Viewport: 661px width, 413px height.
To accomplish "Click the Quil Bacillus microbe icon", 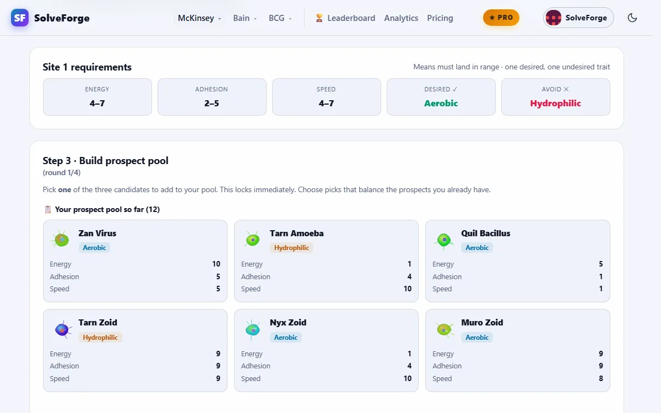I will [x=444, y=240].
